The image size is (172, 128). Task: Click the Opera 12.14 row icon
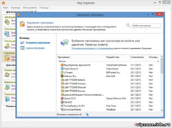click(x=62, y=98)
